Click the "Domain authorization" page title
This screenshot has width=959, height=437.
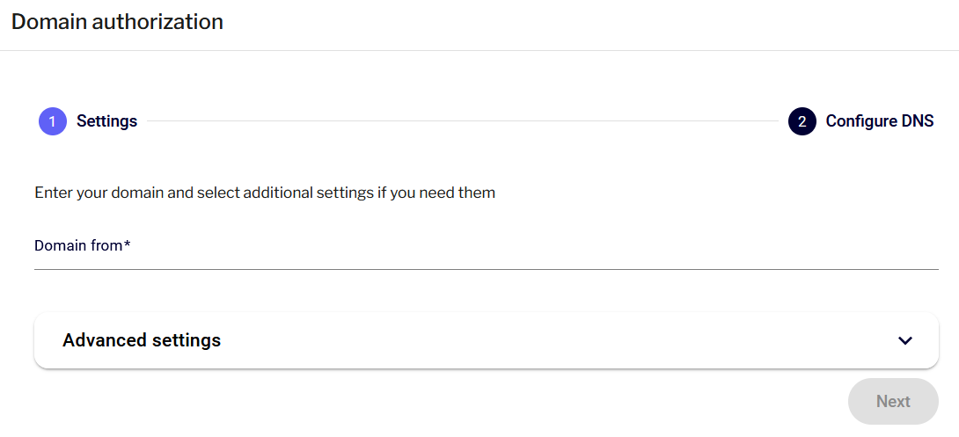[x=117, y=21]
